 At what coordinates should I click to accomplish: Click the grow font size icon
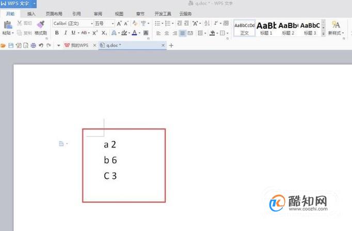pyautogui.click(x=119, y=23)
